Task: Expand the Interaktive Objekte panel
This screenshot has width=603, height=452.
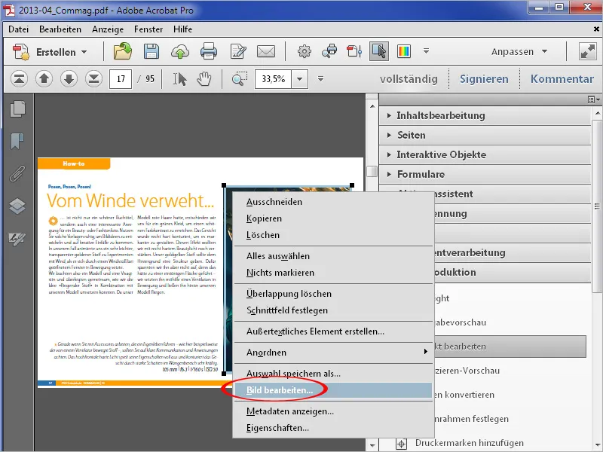Action: click(485, 155)
